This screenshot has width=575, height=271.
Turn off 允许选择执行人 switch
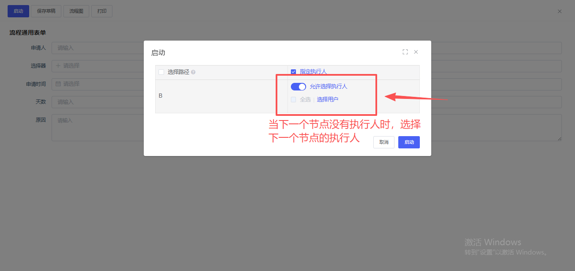pos(298,87)
